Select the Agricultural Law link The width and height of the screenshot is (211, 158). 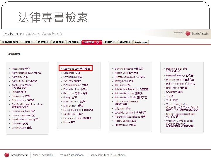[x=25, y=81]
